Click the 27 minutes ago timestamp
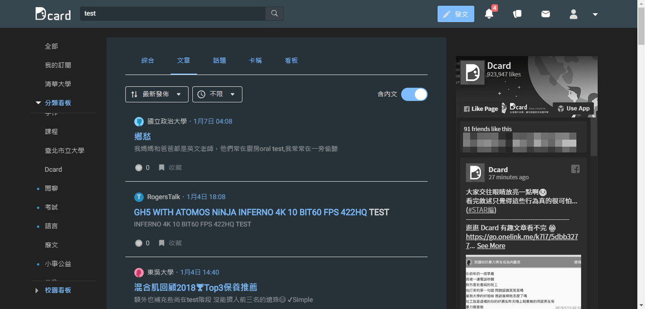Image resolution: width=645 pixels, height=309 pixels. pos(508,177)
